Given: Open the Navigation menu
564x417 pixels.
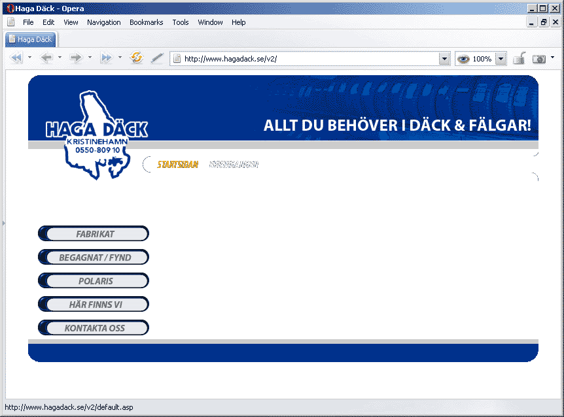Looking at the screenshot, I should pyautogui.click(x=103, y=22).
